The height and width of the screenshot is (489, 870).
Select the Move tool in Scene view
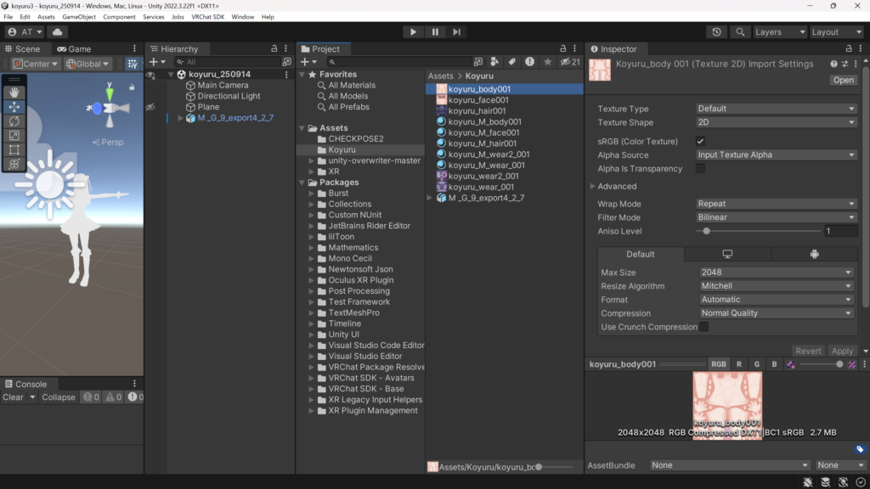(x=14, y=107)
